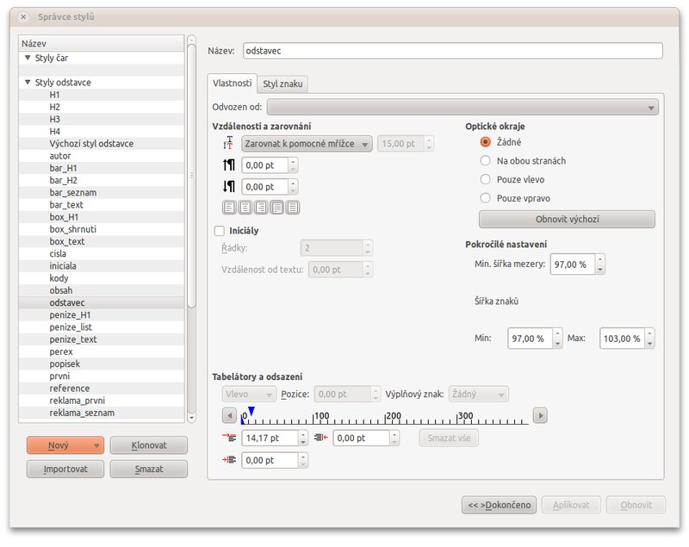Select the autor style
This screenshot has width=689, height=547.
pyautogui.click(x=60, y=156)
